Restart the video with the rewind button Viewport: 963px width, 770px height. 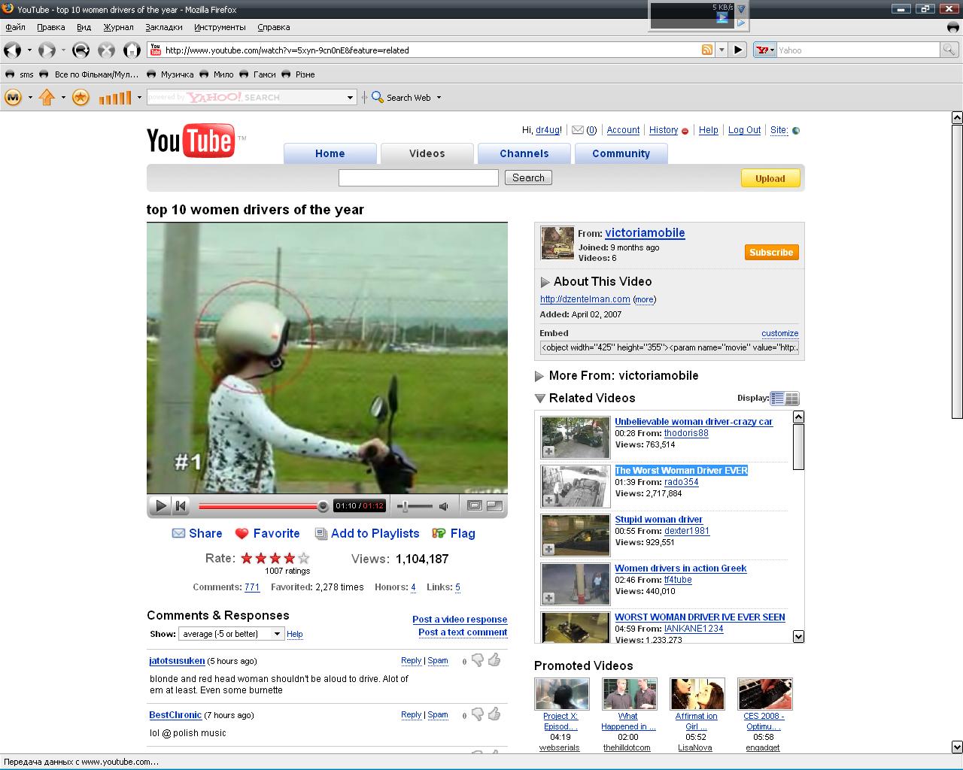point(181,506)
